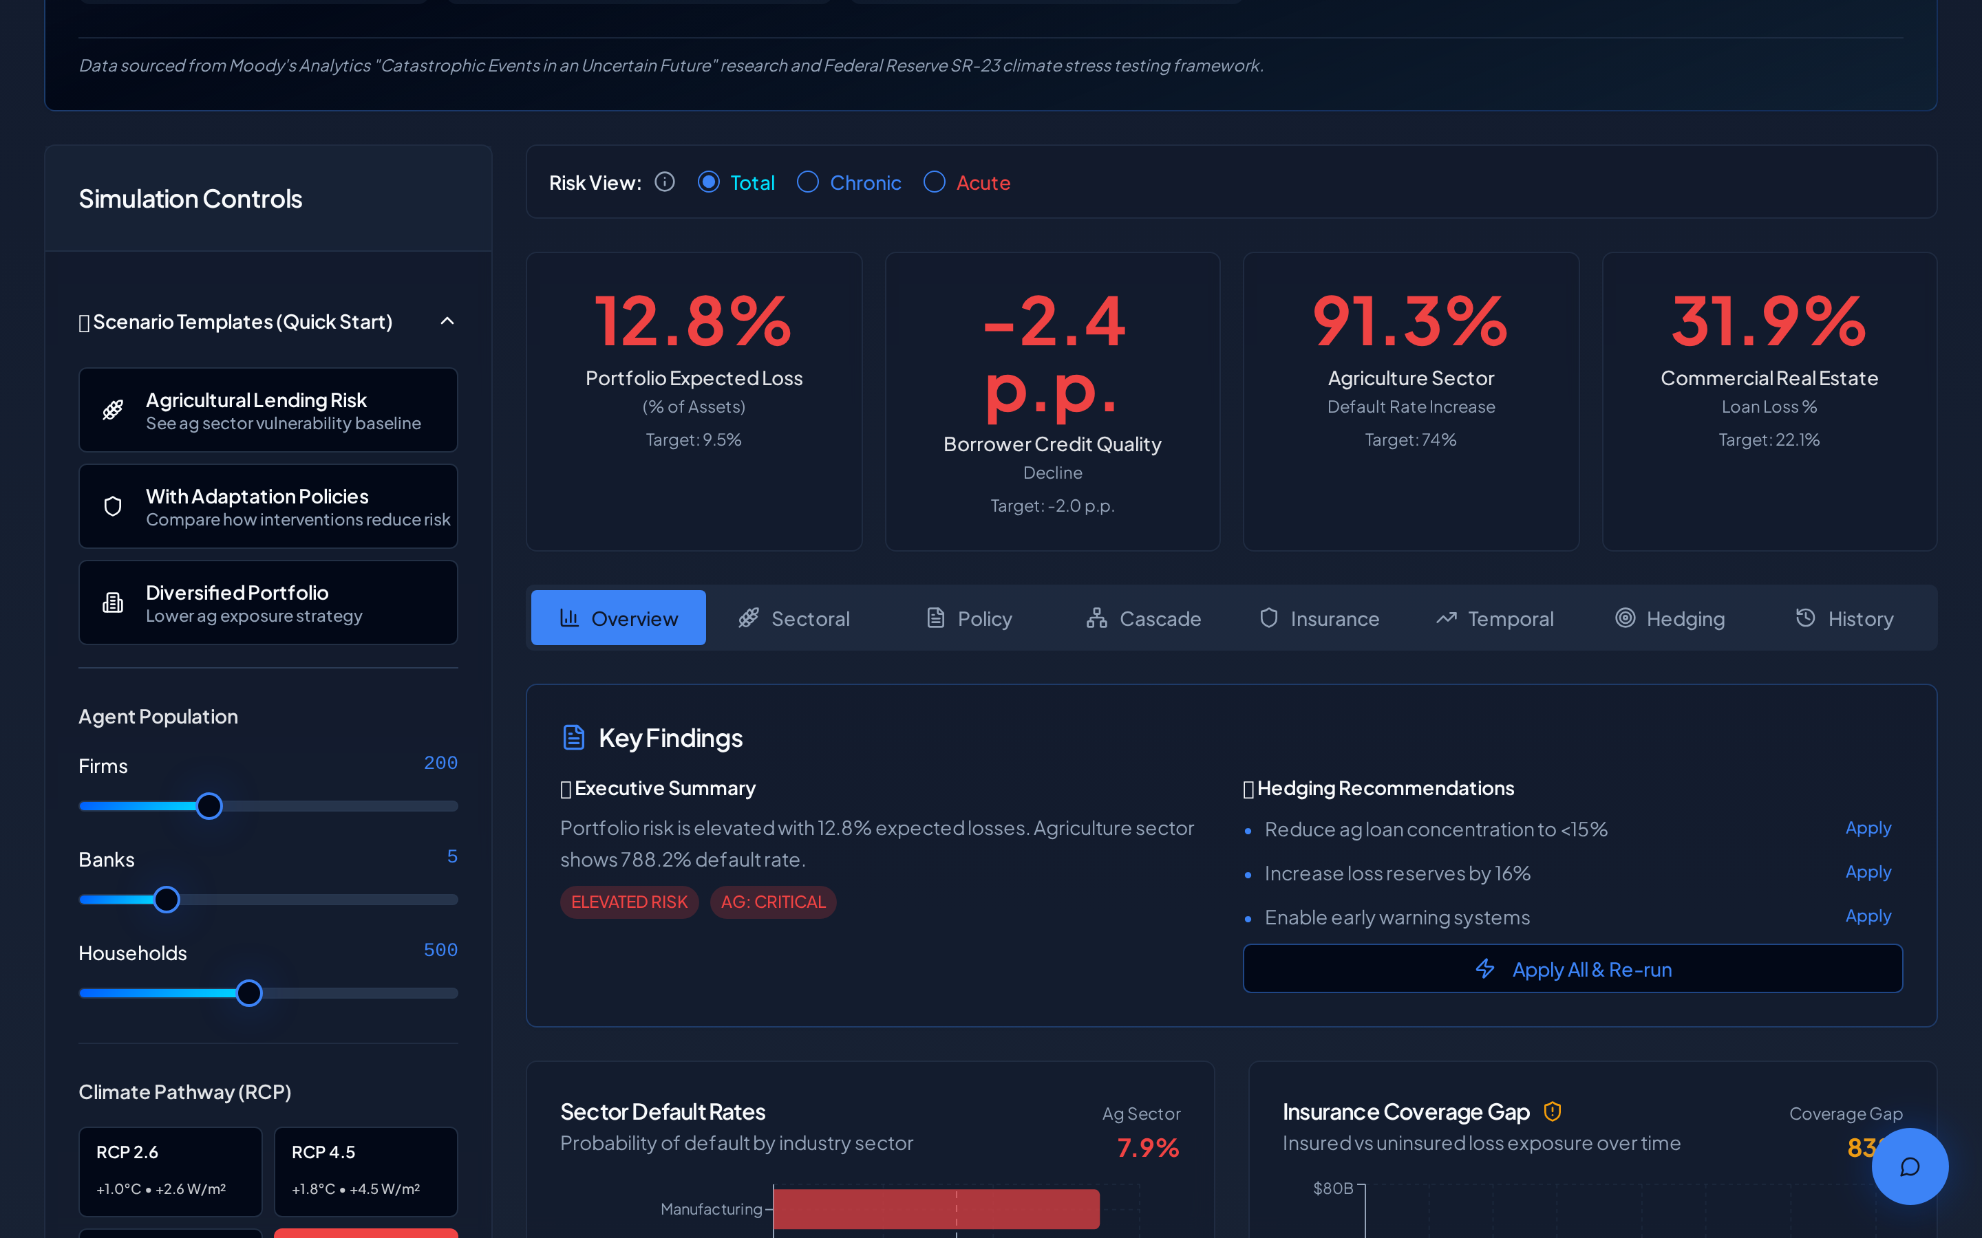Click the building icon on Diversified Portfolio

coord(113,602)
